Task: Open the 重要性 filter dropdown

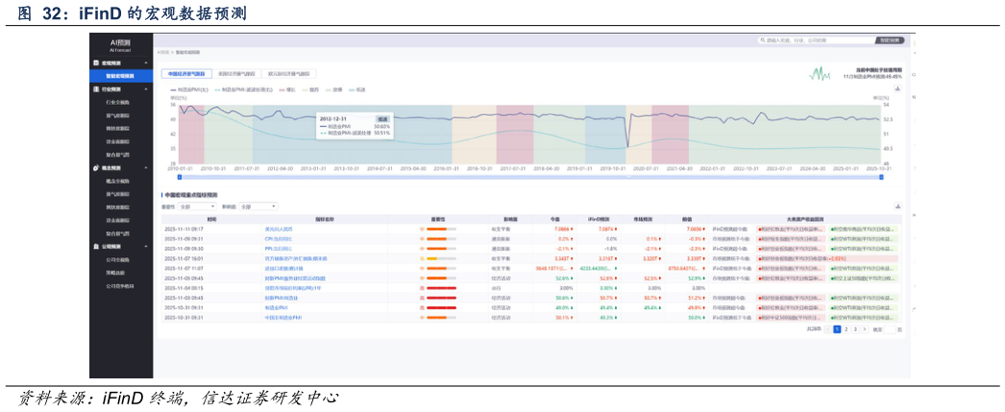Action: pyautogui.click(x=197, y=206)
